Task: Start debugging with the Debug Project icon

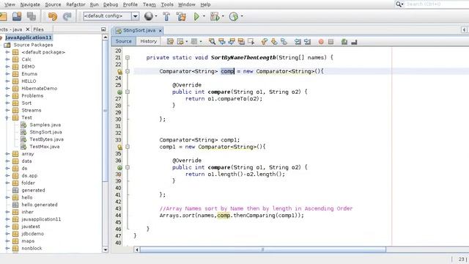Action: tap(215, 16)
